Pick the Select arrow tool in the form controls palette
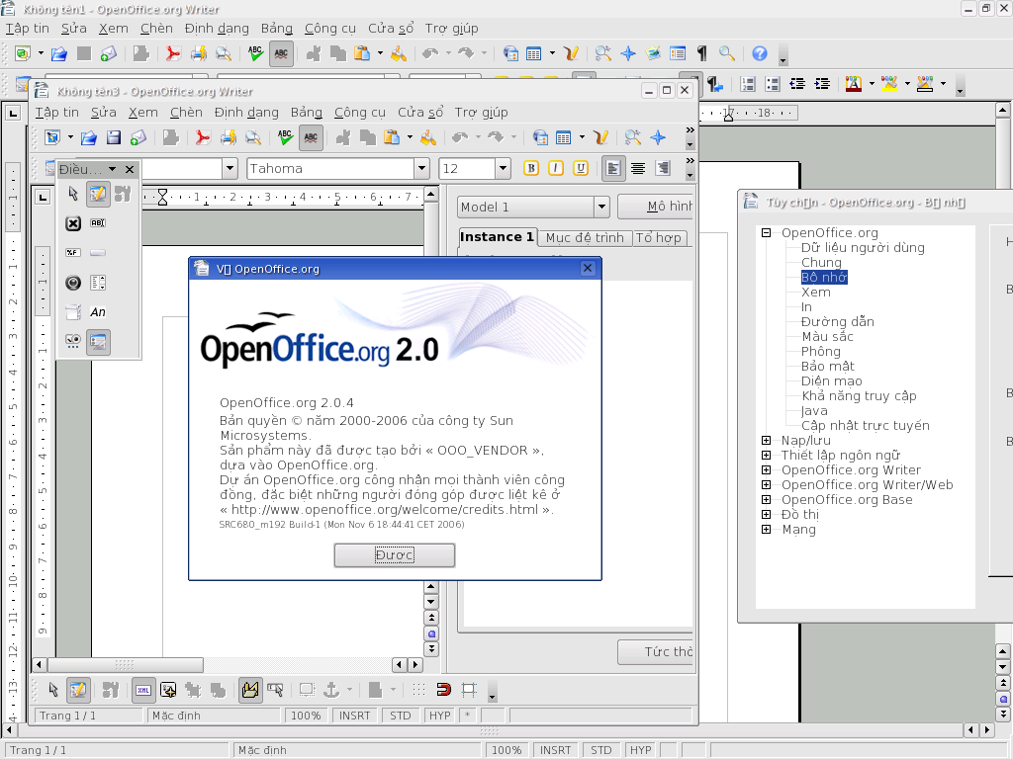The image size is (1013, 759). (73, 194)
